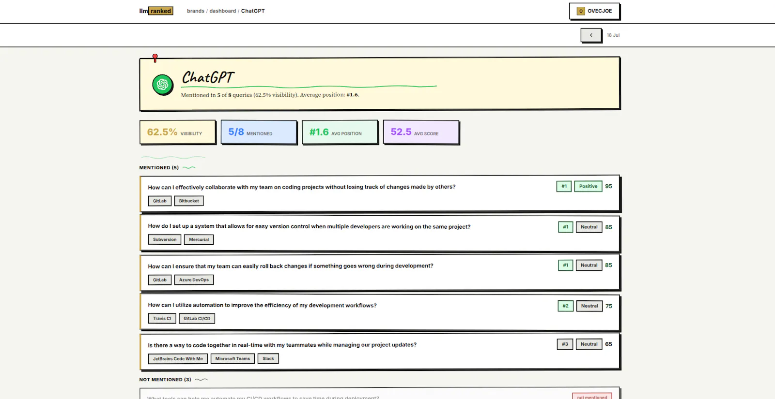The width and height of the screenshot is (775, 399).
Task: Click the Subversion tag
Action: (165, 239)
